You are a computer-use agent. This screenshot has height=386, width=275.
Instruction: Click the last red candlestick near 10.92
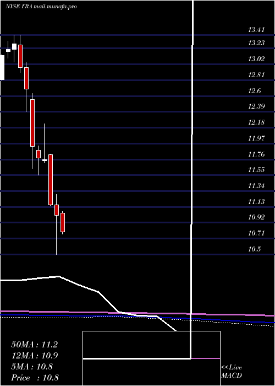63,223
